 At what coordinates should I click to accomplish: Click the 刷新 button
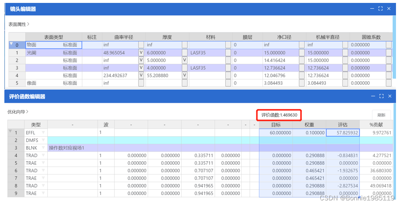[381, 115]
